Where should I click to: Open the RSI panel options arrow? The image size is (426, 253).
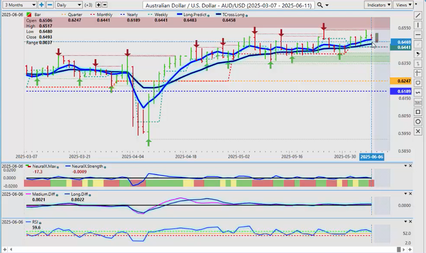[x=406, y=221]
